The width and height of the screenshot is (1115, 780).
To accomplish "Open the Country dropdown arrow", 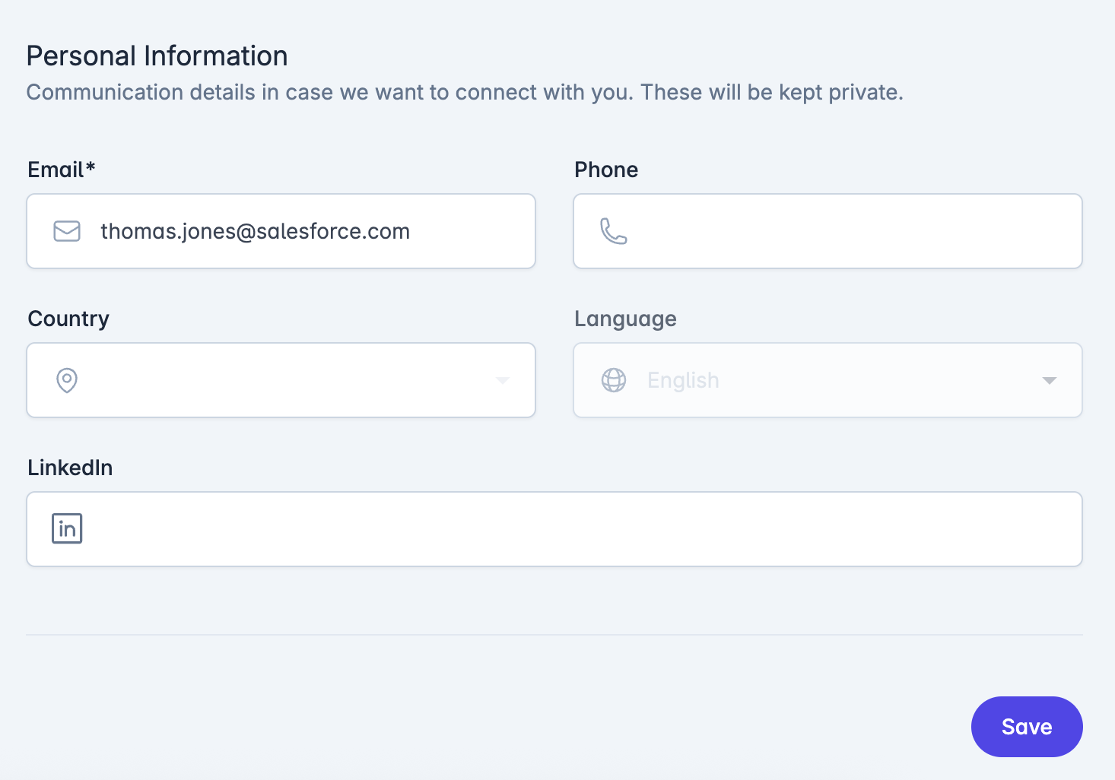I will (x=503, y=380).
